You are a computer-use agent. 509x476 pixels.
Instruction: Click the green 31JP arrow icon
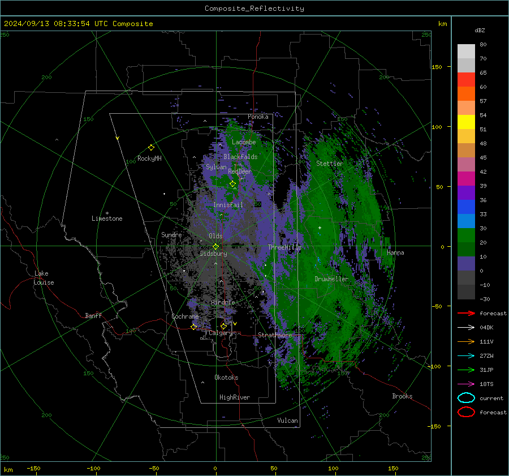(466, 370)
